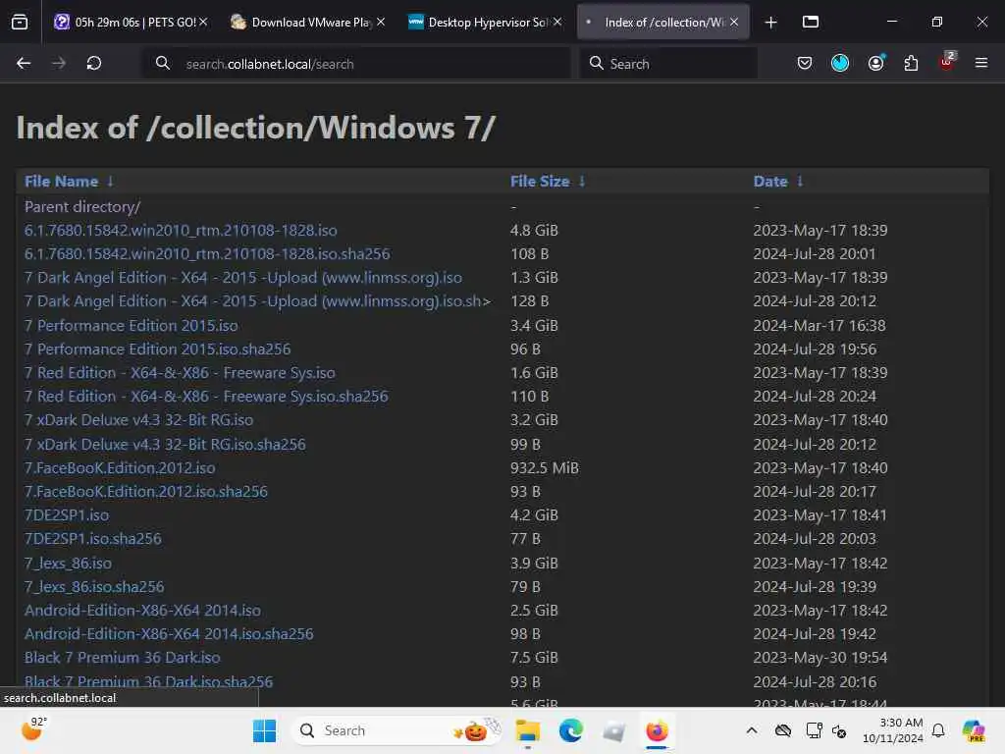This screenshot has width=1005, height=754.
Task: Open 7 Dark Angel Edition X64 .iso link
Action: (x=243, y=278)
